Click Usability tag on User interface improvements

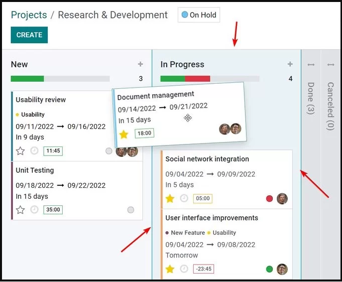(224, 233)
